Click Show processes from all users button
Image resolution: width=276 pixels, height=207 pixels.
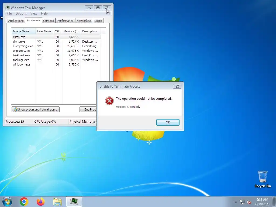36,109
